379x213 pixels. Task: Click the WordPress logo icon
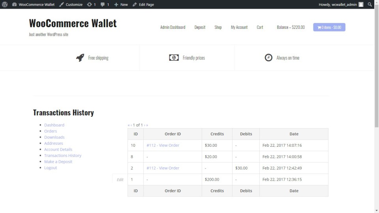tap(5, 4)
